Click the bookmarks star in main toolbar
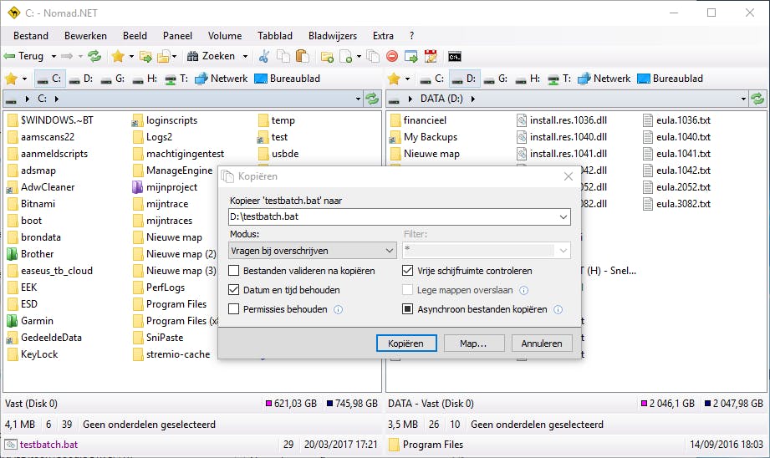The image size is (770, 458). [x=118, y=57]
